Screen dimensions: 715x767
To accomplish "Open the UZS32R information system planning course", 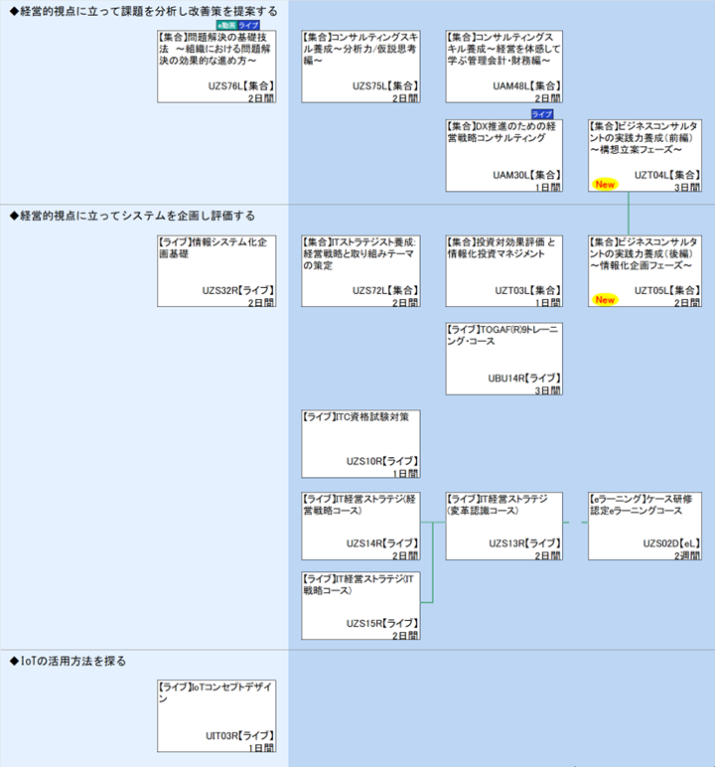I will (216, 271).
